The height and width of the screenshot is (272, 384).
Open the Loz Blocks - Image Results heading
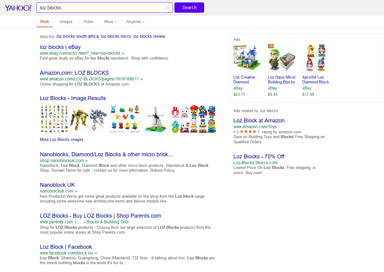pyautogui.click(x=73, y=98)
